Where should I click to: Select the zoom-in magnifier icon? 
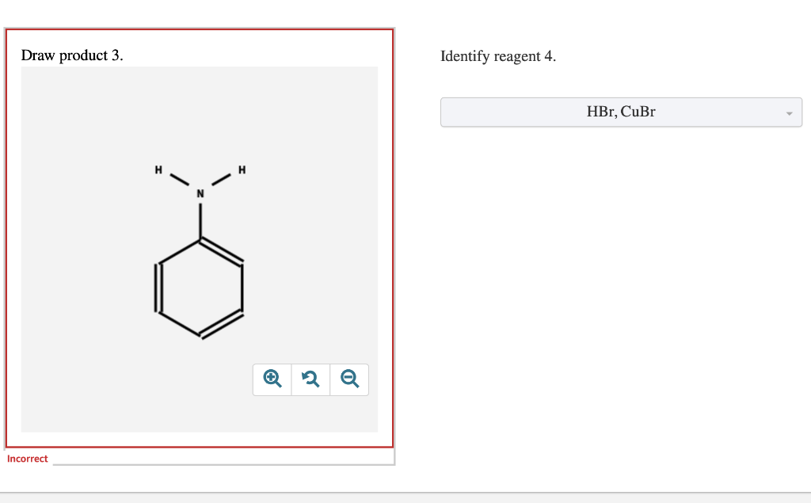(272, 379)
